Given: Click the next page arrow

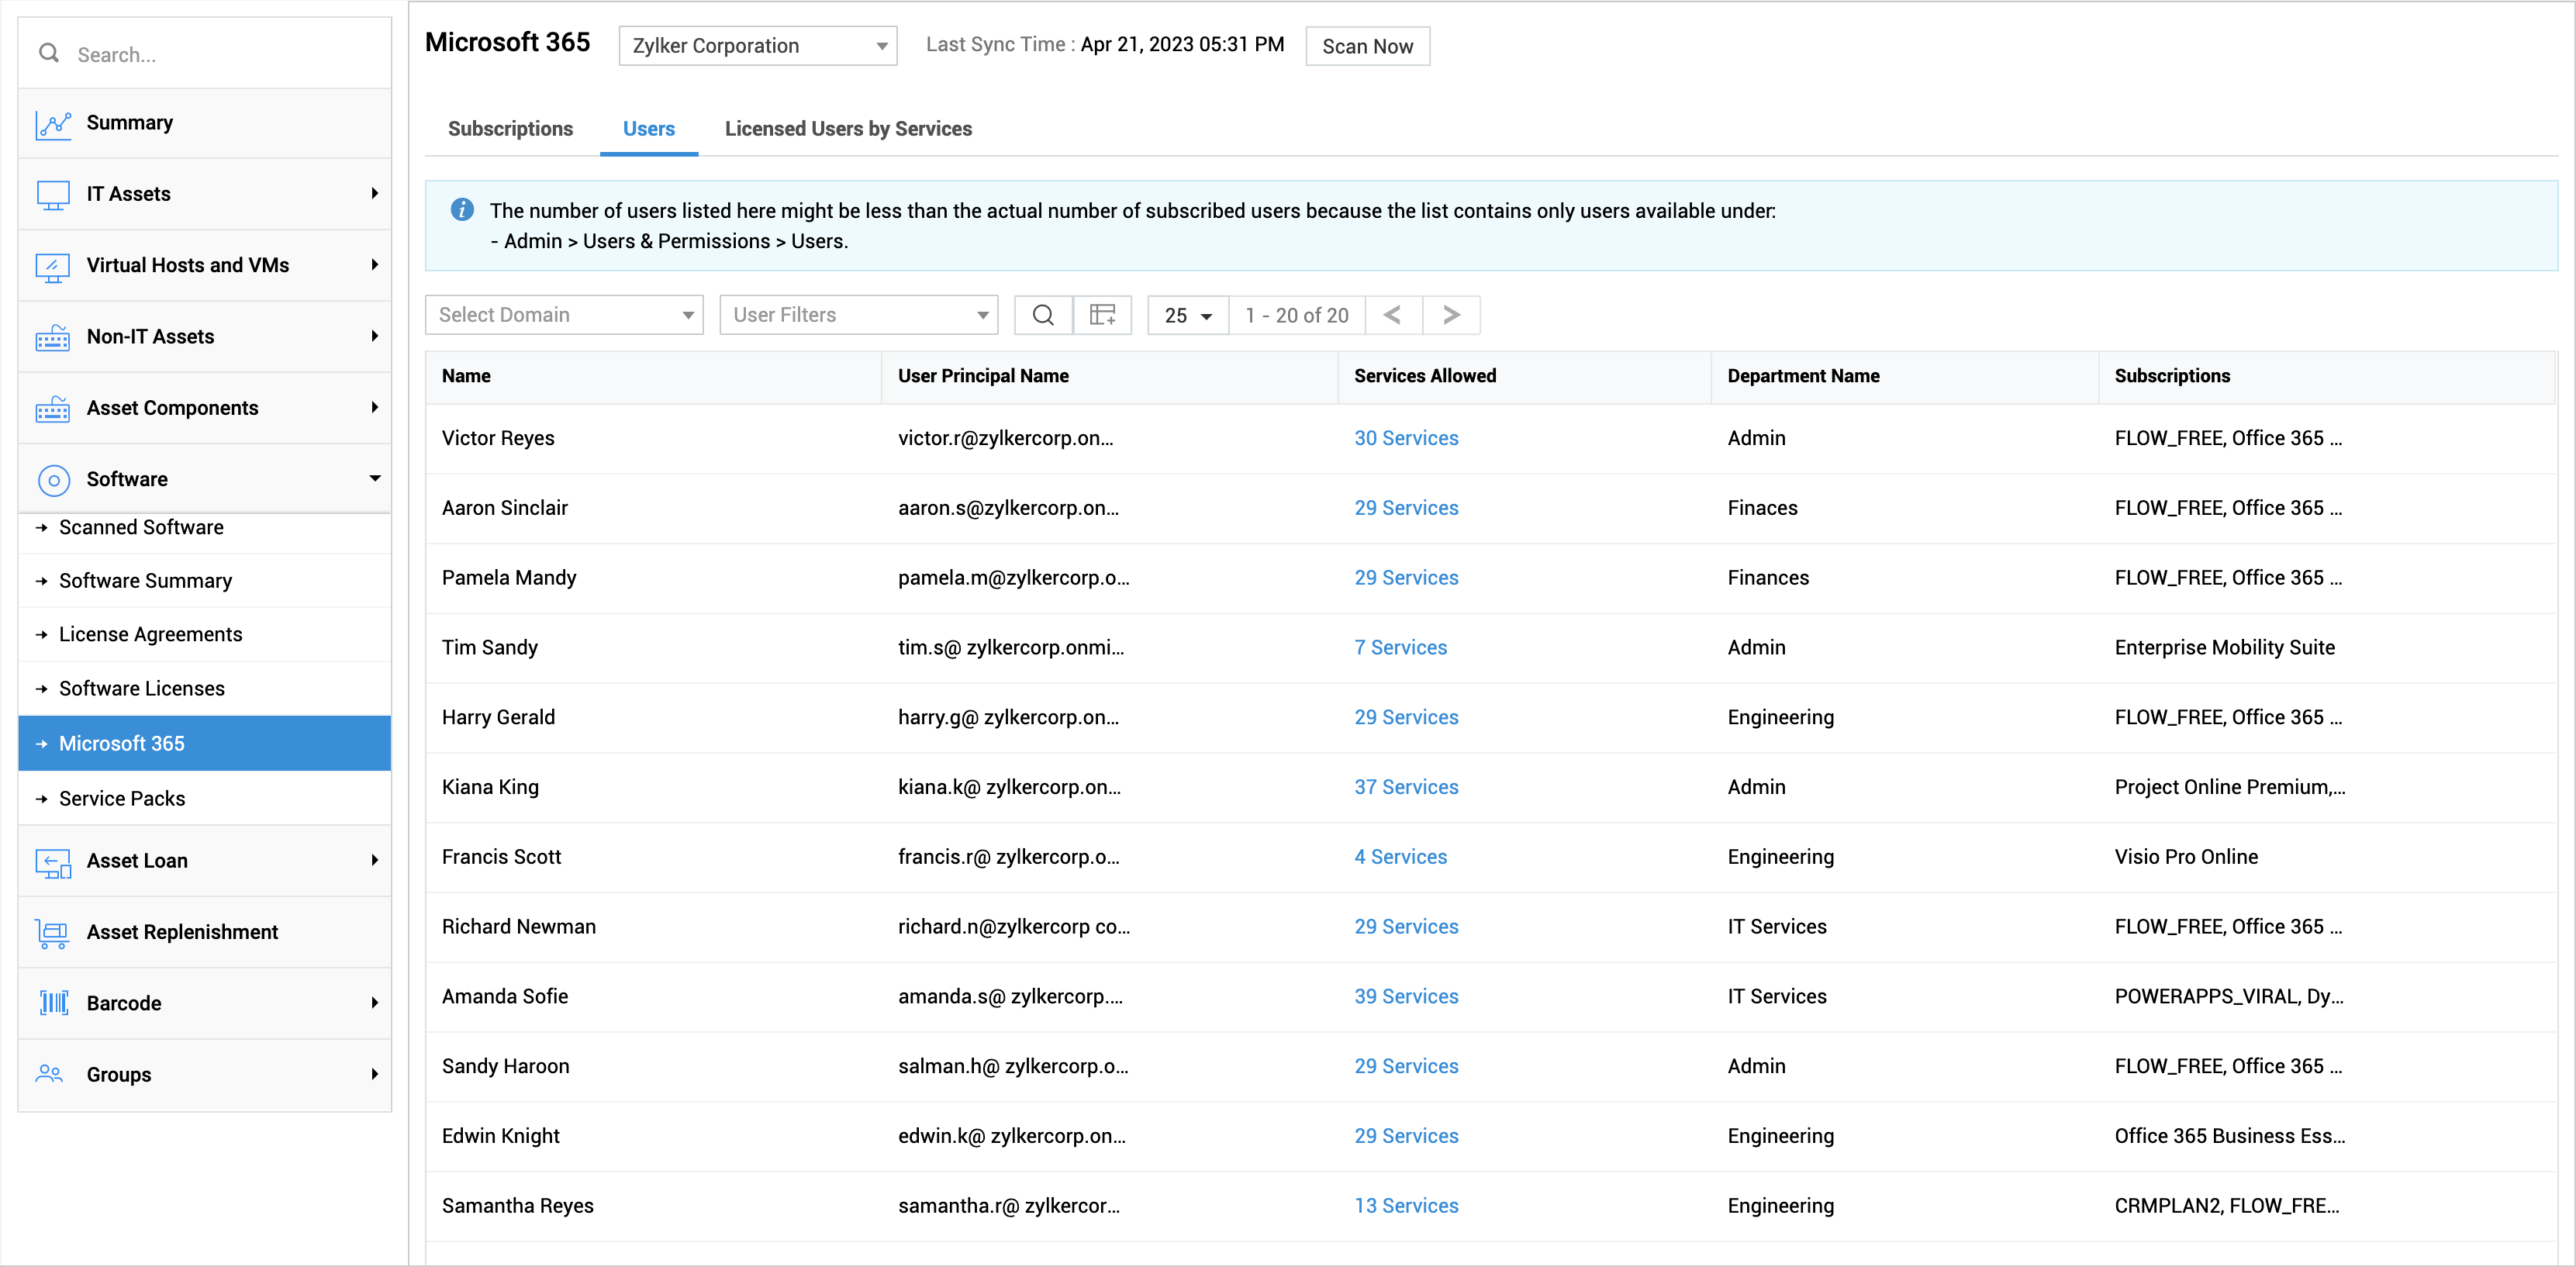Looking at the screenshot, I should (1451, 315).
